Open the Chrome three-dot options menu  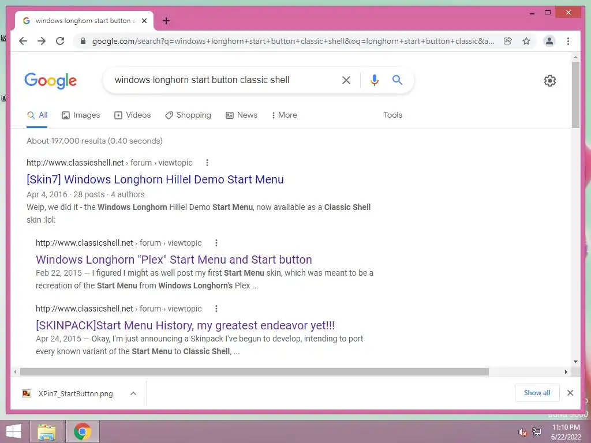(568, 41)
